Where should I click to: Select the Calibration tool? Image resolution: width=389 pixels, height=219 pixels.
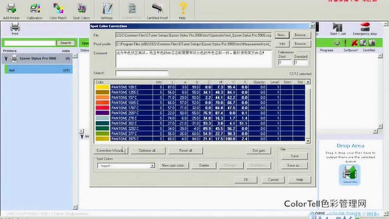(34, 9)
